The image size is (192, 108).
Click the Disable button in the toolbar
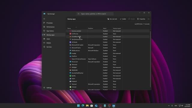(x=131, y=19)
